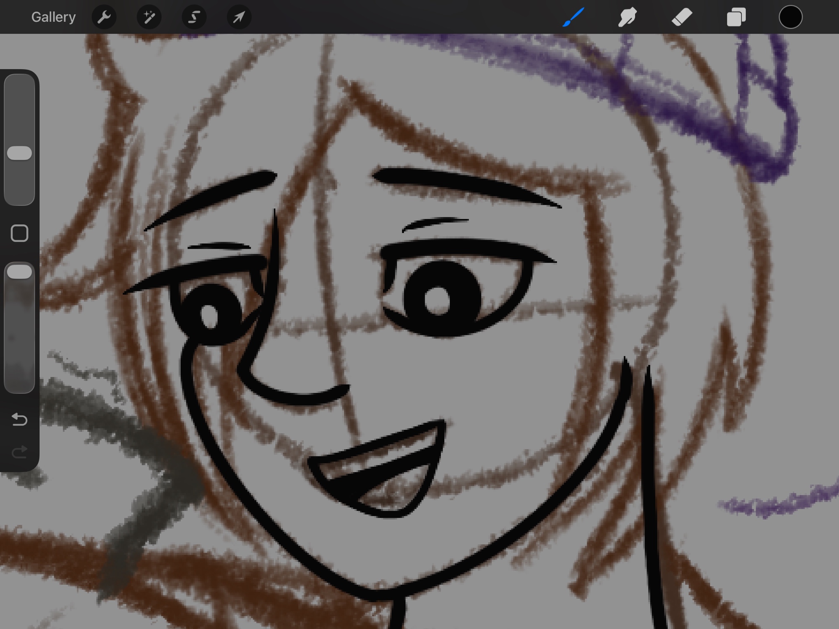The height and width of the screenshot is (629, 839).
Task: Select the Smudge finger tool
Action: [x=627, y=17]
